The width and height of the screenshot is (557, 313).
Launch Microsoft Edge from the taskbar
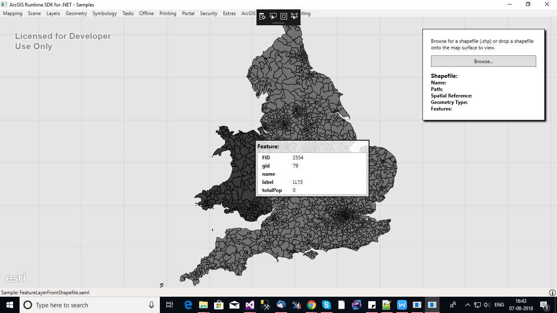point(188,305)
